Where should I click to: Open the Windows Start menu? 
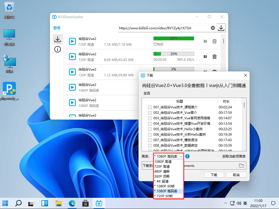pyautogui.click(x=5, y=203)
